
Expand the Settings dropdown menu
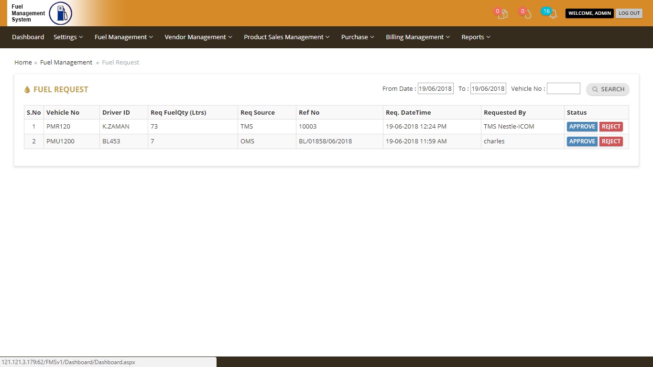[x=68, y=37]
